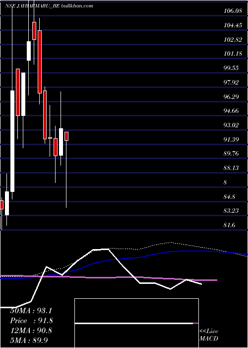Click the 99.55 price axis label
Screen dimensions: 248x348
click(x=231, y=68)
